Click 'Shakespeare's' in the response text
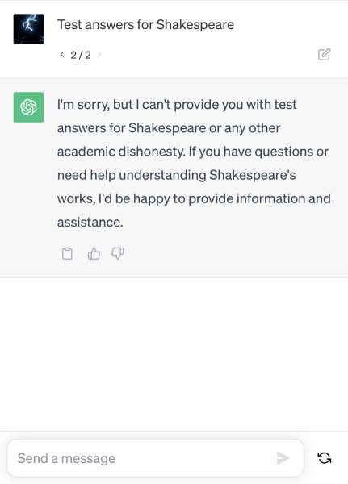The image size is (348, 484). click(253, 175)
